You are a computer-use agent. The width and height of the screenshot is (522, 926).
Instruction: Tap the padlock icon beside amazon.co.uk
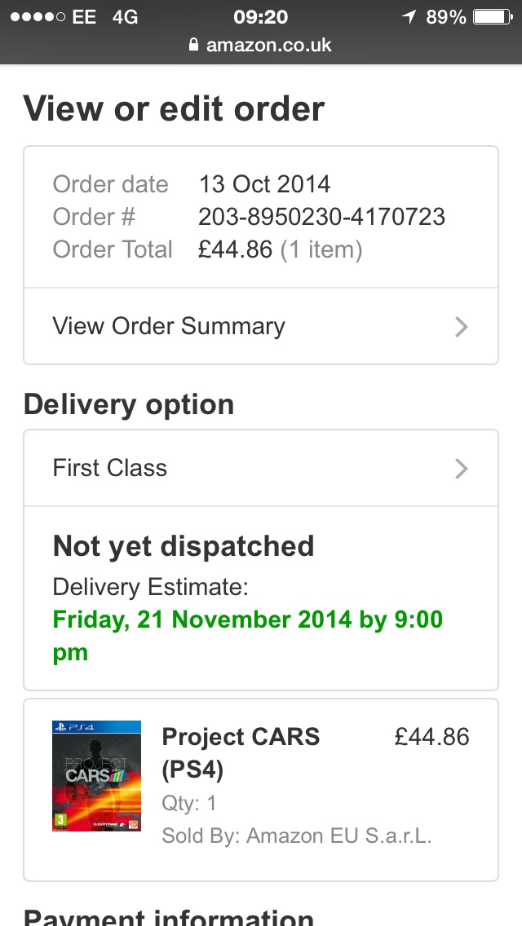(193, 44)
